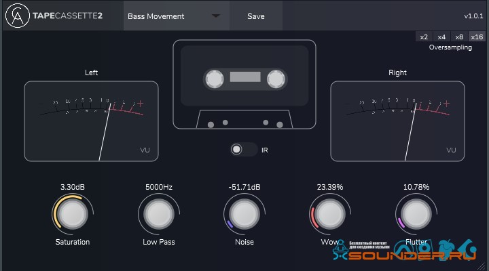Click the 23.39% wow value
This screenshot has height=271, width=489.
(330, 187)
